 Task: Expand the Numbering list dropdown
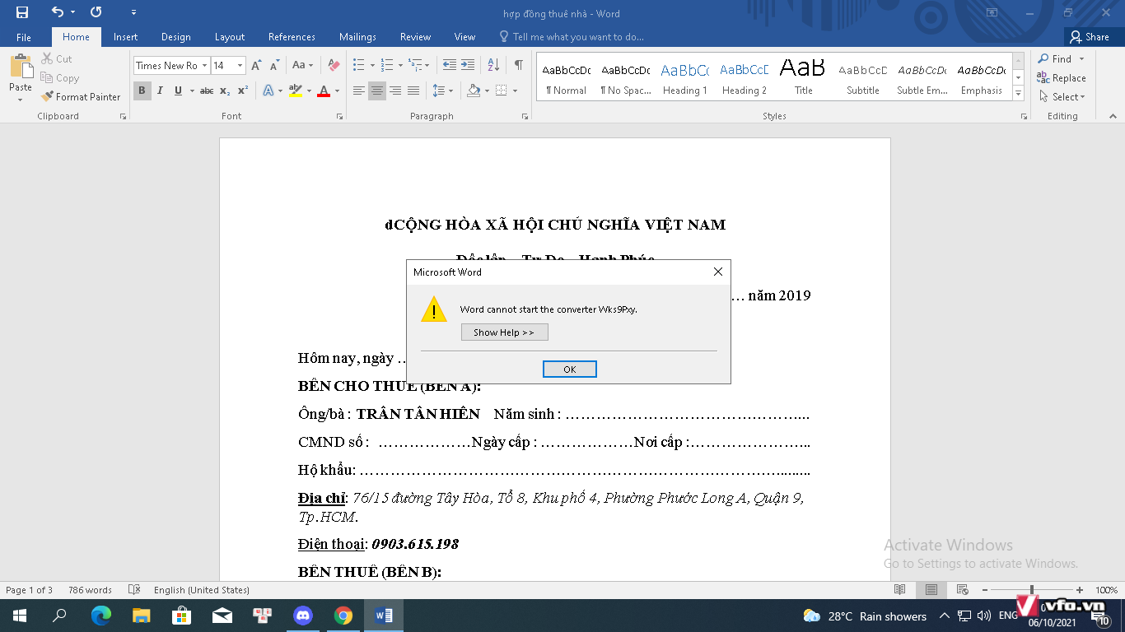[400, 65]
